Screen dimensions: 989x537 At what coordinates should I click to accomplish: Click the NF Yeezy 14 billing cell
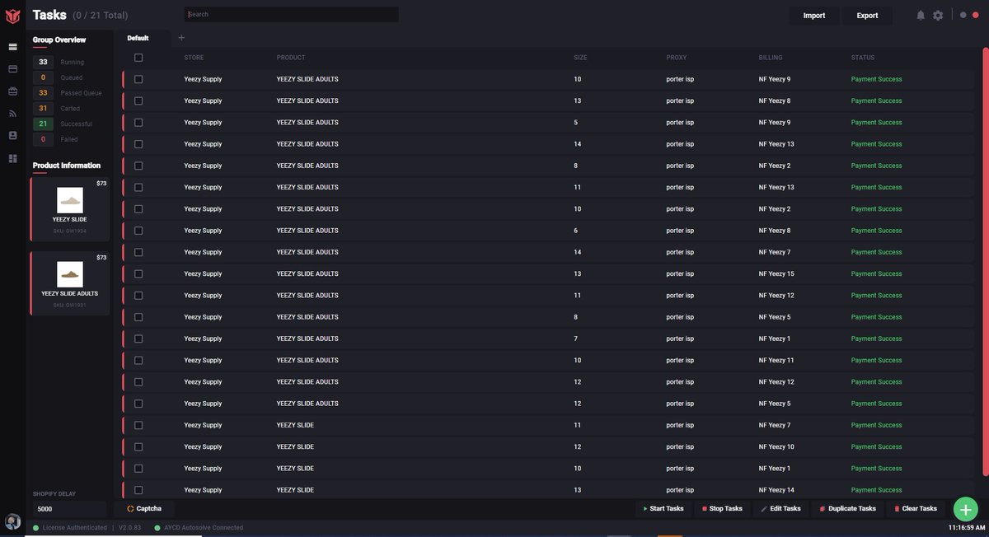[x=776, y=490]
